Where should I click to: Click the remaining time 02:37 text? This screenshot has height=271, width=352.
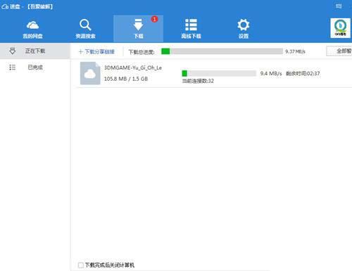303,74
